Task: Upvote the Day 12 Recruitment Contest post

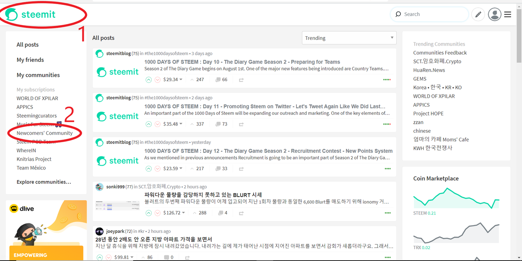Action: click(x=148, y=169)
